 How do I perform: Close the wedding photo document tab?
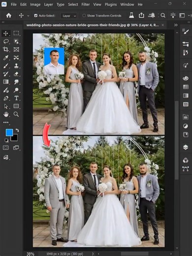pyautogui.click(x=162, y=25)
